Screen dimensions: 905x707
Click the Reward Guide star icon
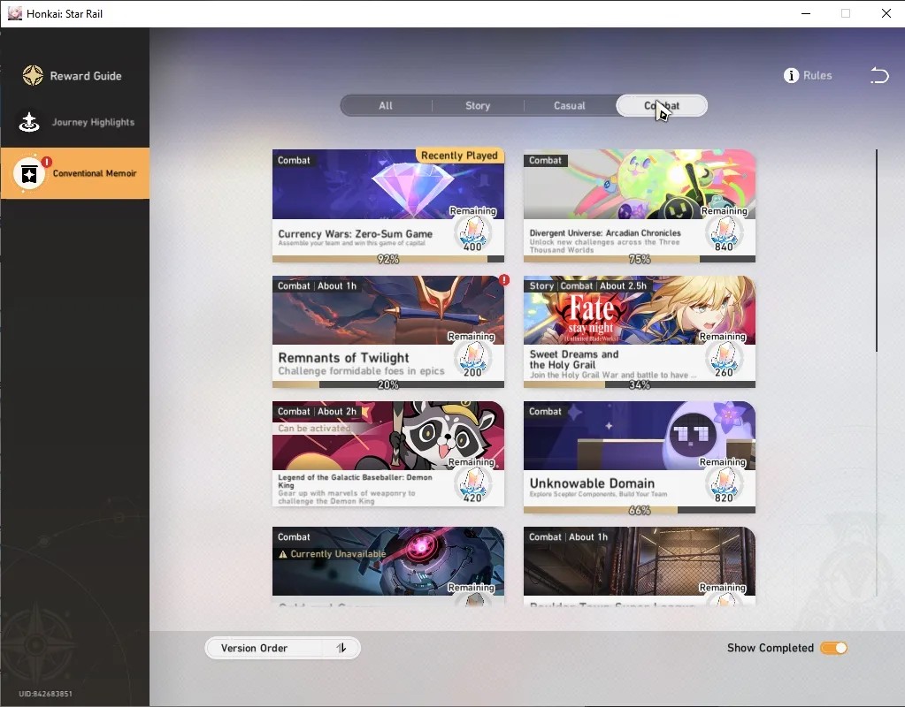[x=33, y=75]
